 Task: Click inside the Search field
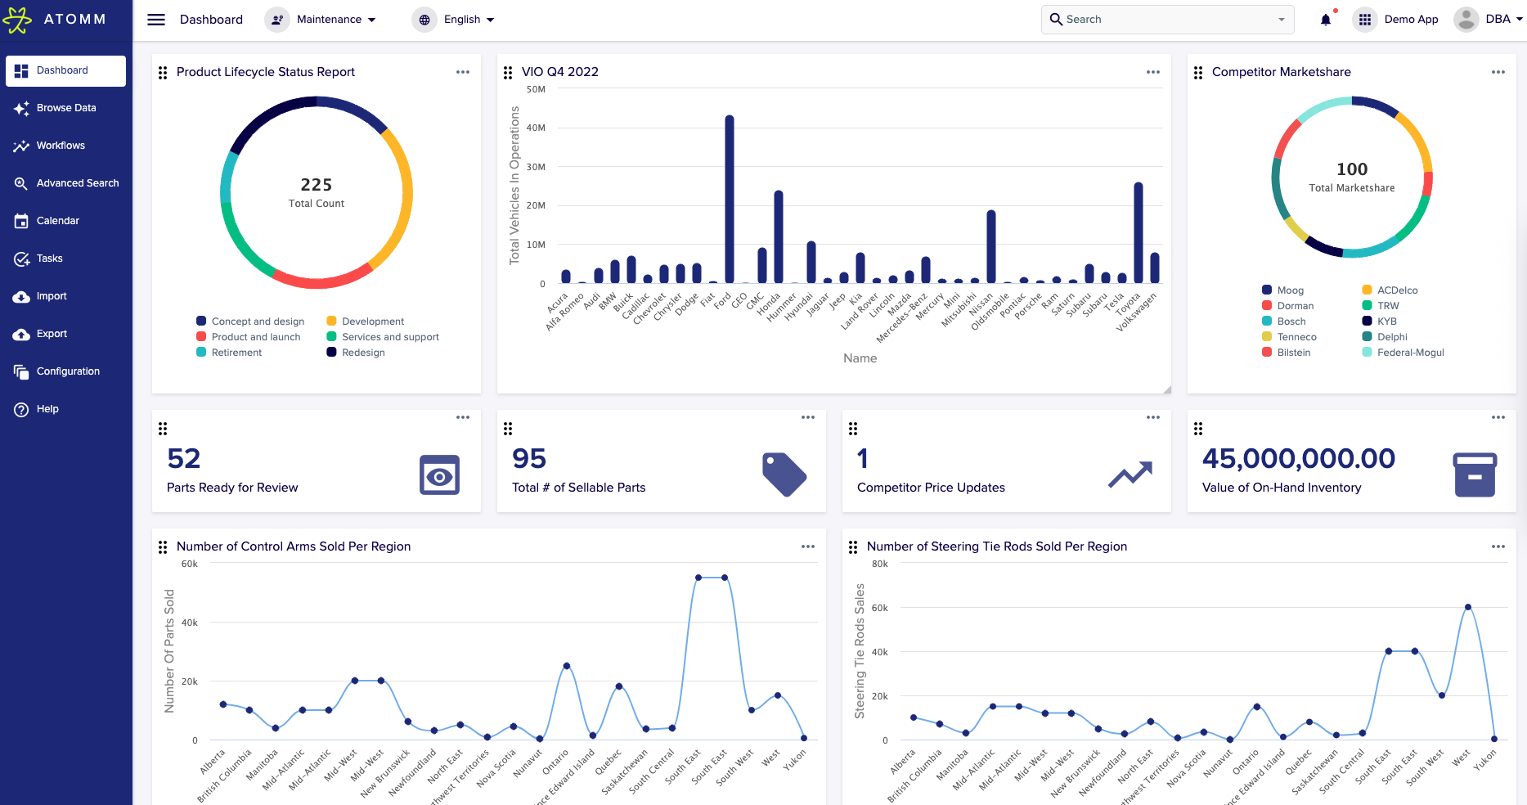pos(1161,19)
